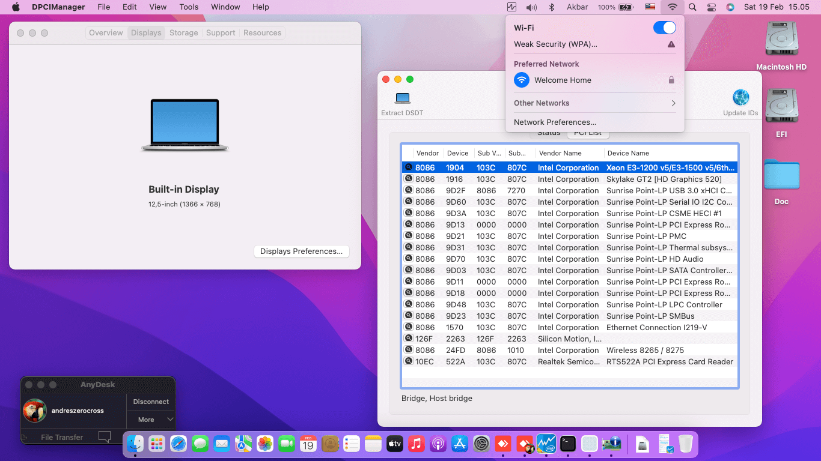Click the magnifier icon on the RTS522A card reader row
Viewport: 821px width, 461px height.
[409, 361]
